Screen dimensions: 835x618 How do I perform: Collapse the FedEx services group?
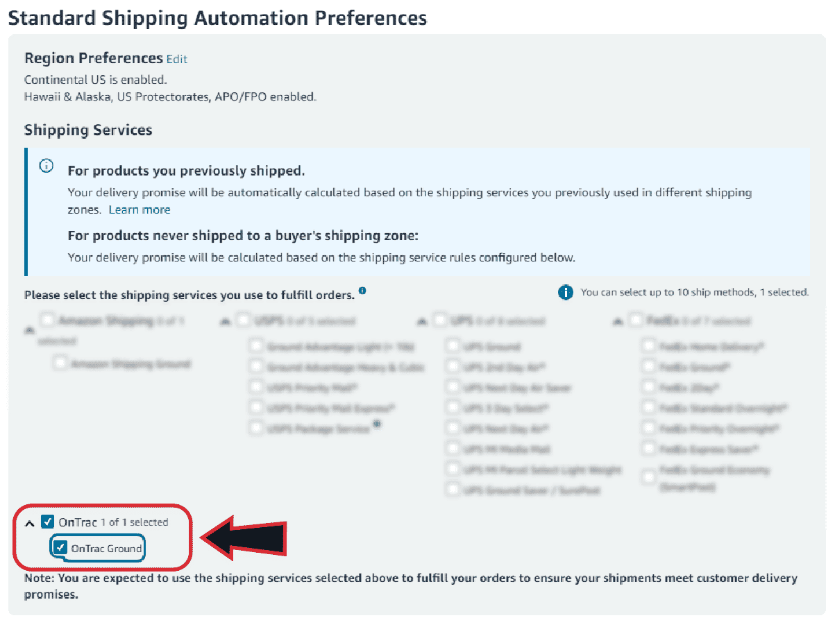point(616,322)
